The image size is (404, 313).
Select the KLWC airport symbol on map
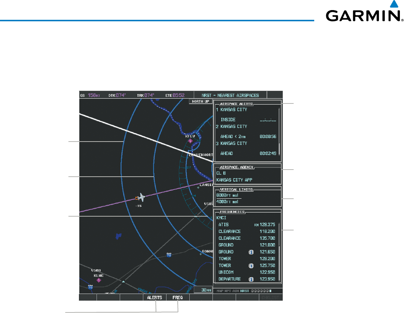pyautogui.click(x=99, y=280)
